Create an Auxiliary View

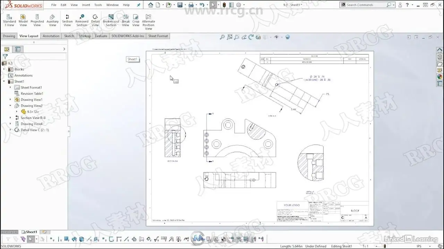click(52, 20)
